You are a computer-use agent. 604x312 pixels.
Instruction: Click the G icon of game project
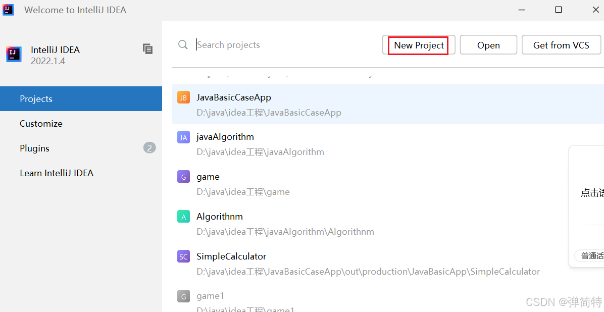183,177
